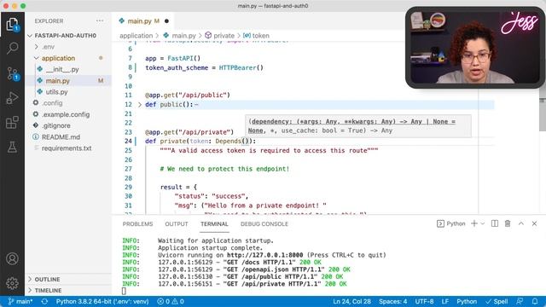Viewport: 546px width, 307px height.
Task: Place cursor on line 29 result assignment
Action: [x=178, y=187]
